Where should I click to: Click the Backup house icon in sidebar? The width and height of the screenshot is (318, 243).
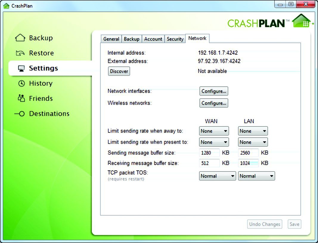point(20,38)
